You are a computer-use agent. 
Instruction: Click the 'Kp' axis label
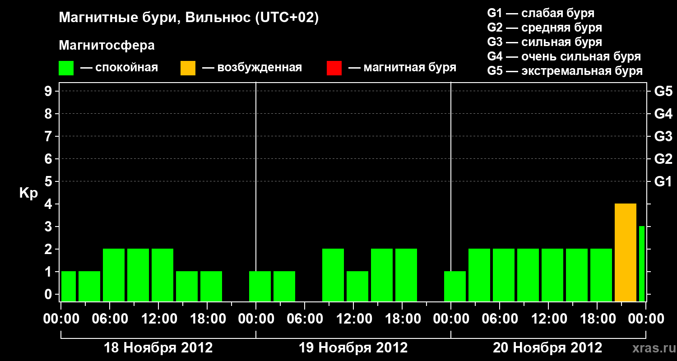(28, 193)
